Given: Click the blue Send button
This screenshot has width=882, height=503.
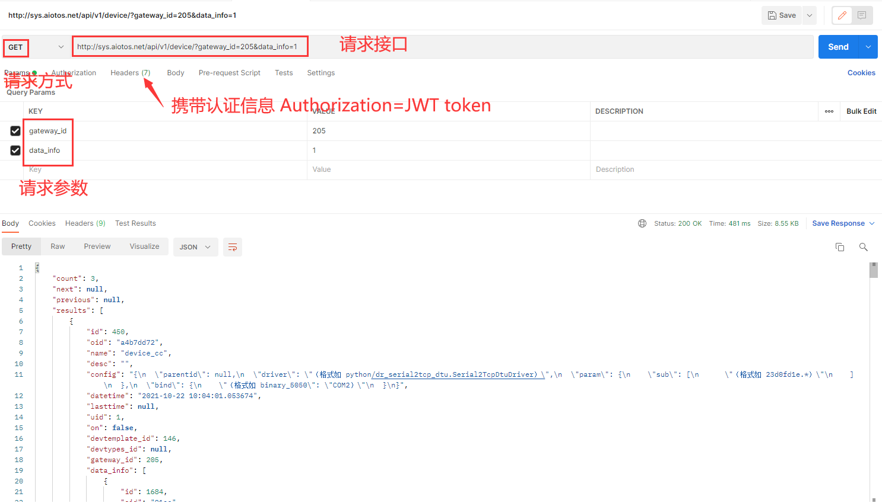Looking at the screenshot, I should point(838,47).
